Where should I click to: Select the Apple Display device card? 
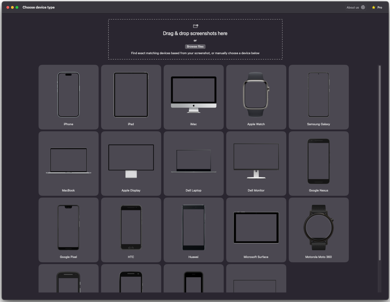pyautogui.click(x=131, y=163)
